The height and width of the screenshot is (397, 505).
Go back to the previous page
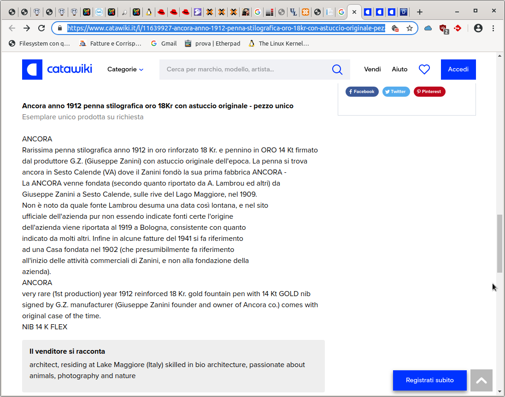point(12,28)
